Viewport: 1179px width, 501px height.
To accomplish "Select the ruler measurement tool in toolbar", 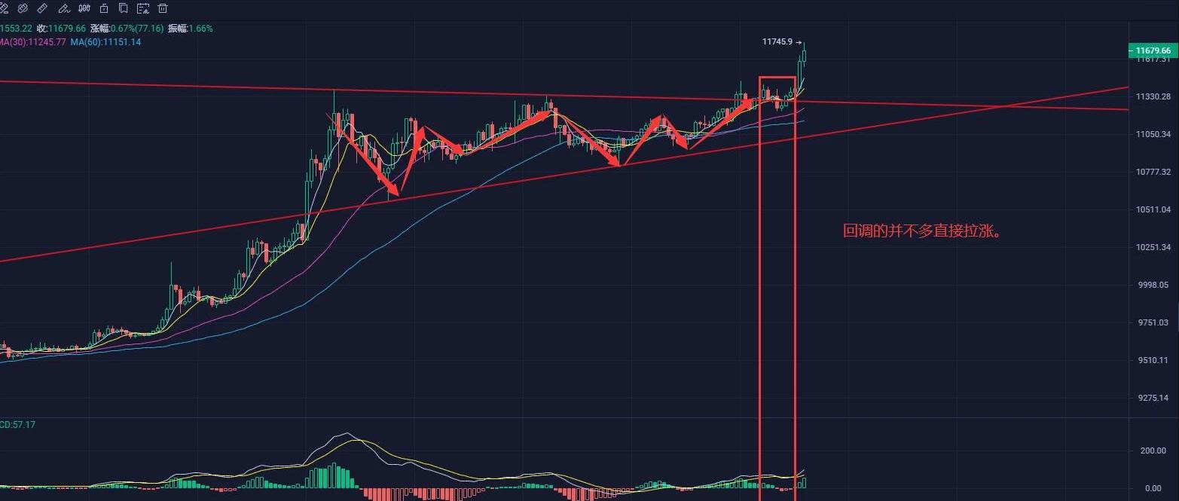I will tap(41, 8).
